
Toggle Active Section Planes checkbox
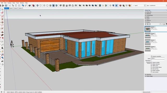point(151,67)
